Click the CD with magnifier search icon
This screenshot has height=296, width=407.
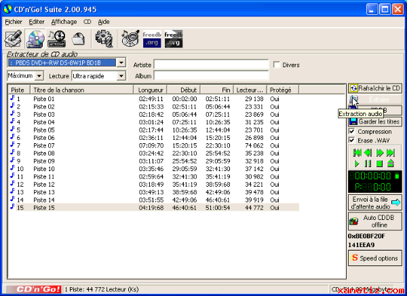click(130, 39)
